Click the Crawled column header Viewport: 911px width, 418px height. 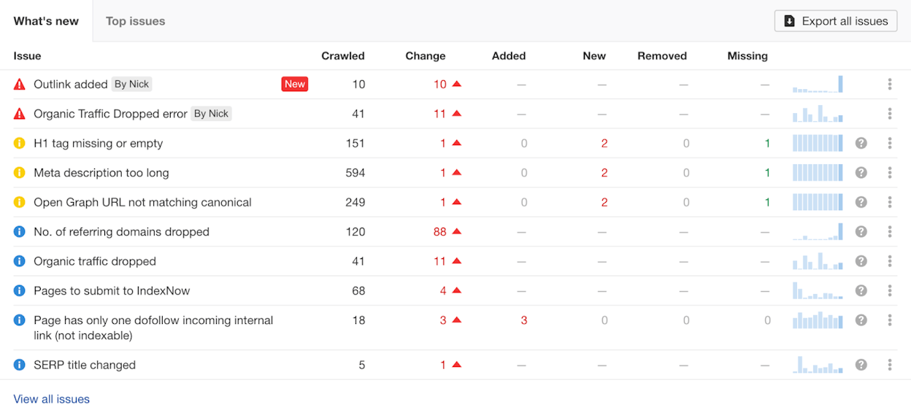[343, 55]
